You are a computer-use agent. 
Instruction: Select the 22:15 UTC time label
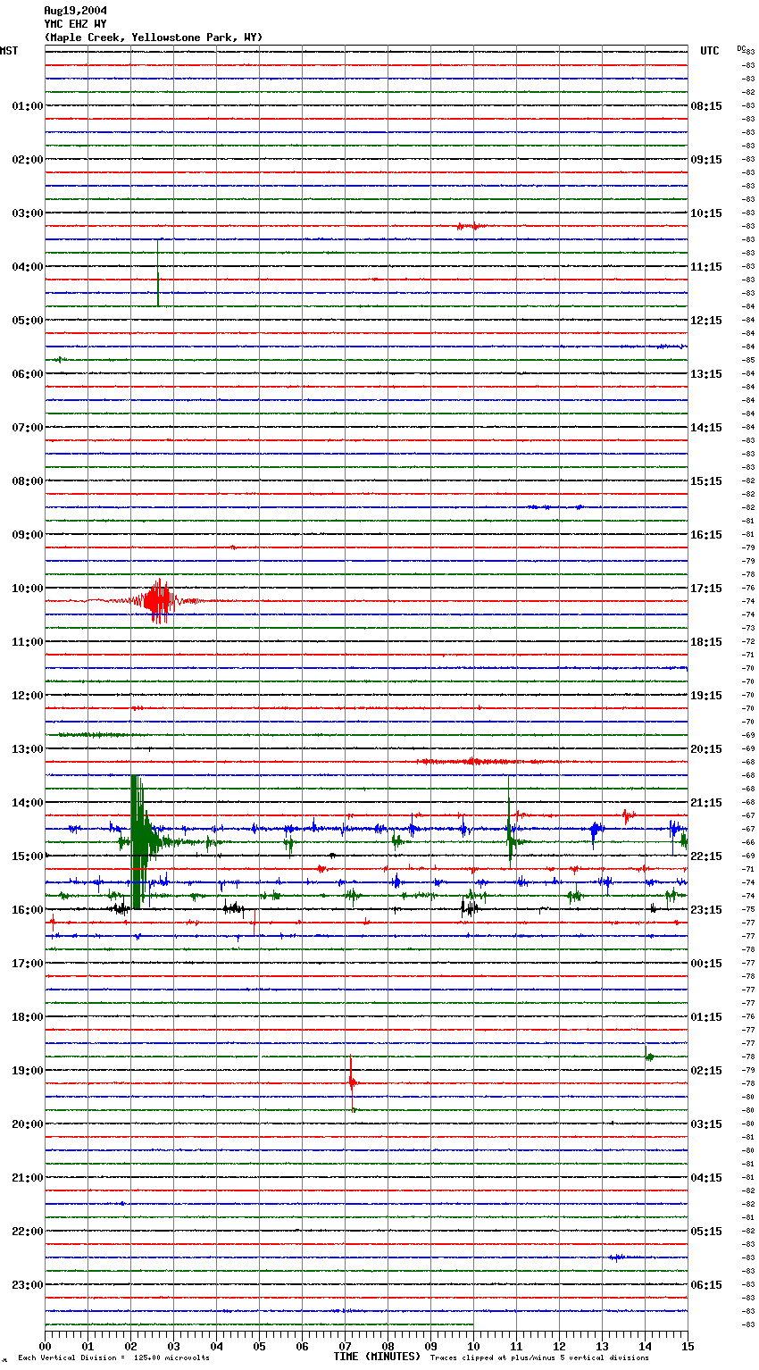click(706, 856)
